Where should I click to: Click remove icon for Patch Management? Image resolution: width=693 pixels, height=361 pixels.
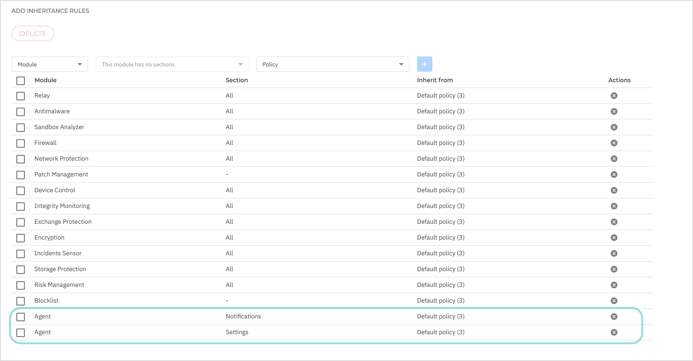point(614,175)
